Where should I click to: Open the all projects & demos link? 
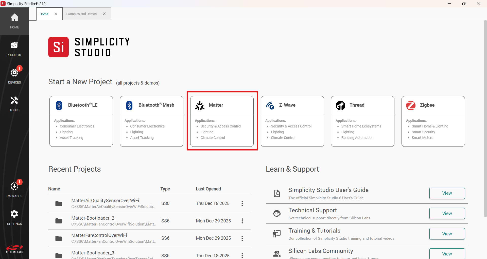coord(137,83)
